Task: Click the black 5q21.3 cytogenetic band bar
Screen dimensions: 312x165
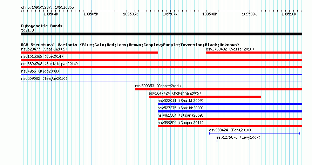Action: 161,34
